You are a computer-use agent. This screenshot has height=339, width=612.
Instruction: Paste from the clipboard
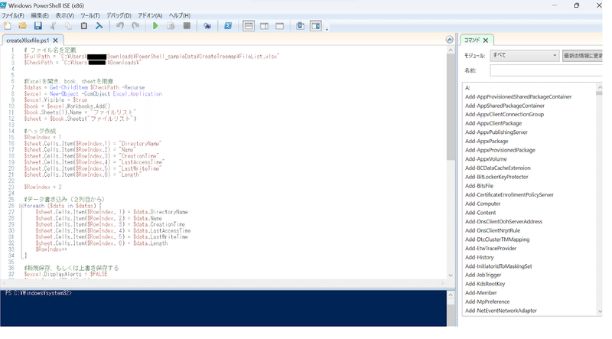coord(83,26)
